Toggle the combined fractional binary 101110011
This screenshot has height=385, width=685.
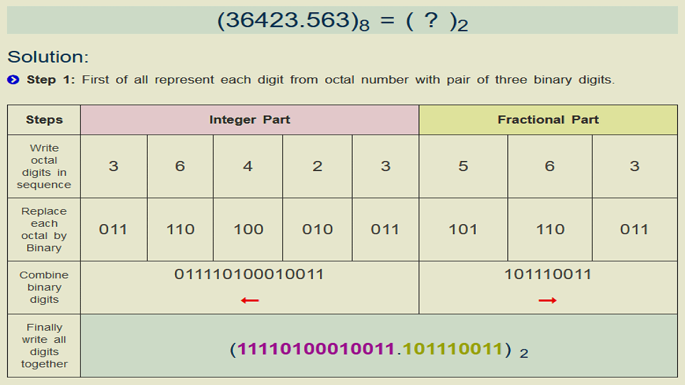[548, 274]
